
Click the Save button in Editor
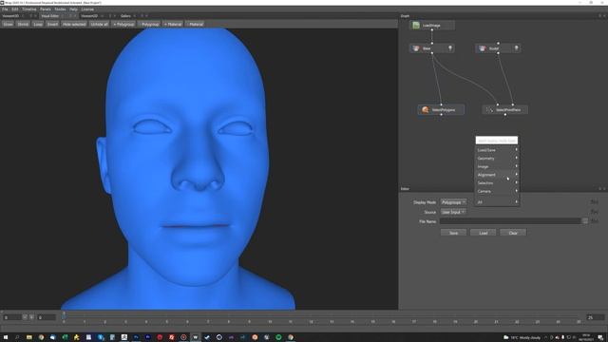coord(453,233)
